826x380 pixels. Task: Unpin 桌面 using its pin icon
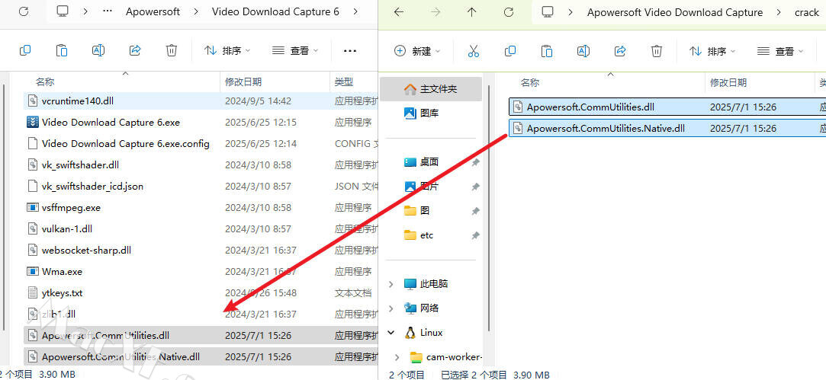tap(475, 162)
